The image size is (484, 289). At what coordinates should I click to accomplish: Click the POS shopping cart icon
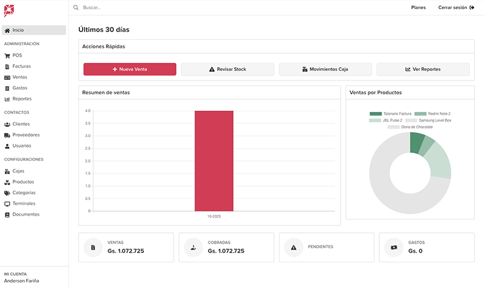[7, 56]
